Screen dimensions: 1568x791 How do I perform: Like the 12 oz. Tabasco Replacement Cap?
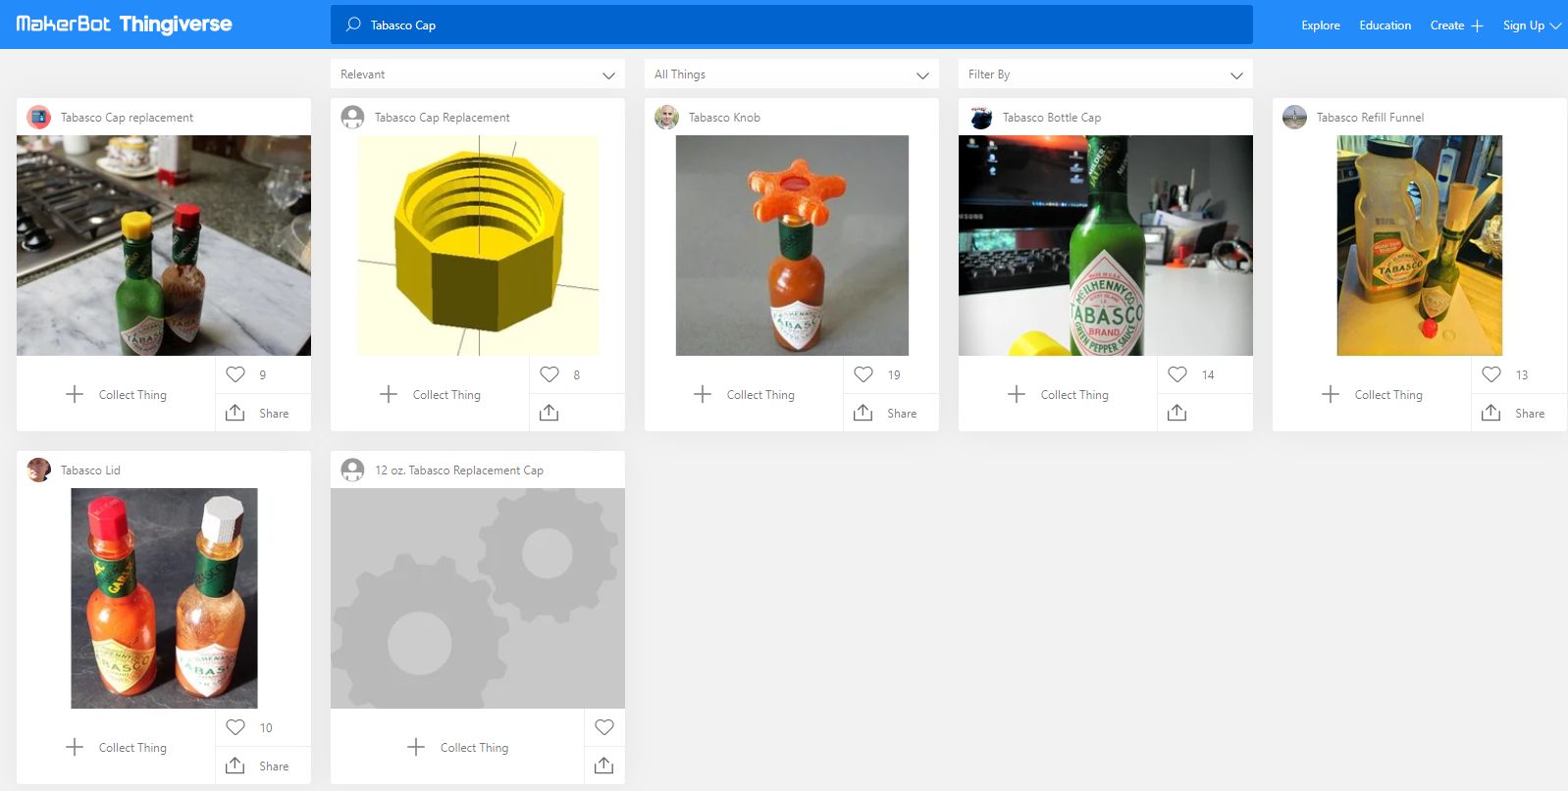click(604, 727)
